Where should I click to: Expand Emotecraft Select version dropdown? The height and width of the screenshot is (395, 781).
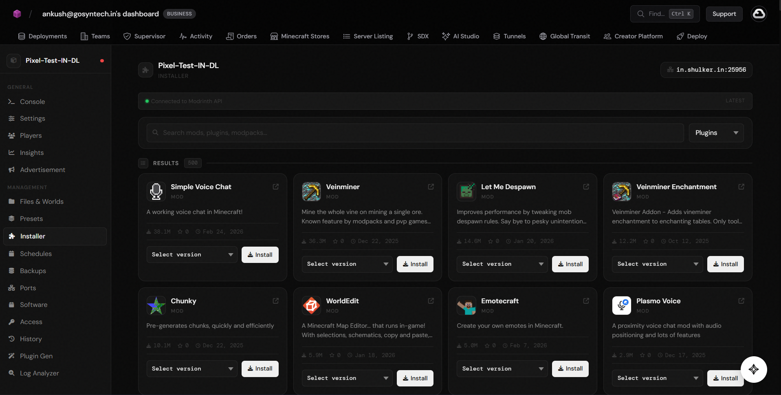(502, 369)
